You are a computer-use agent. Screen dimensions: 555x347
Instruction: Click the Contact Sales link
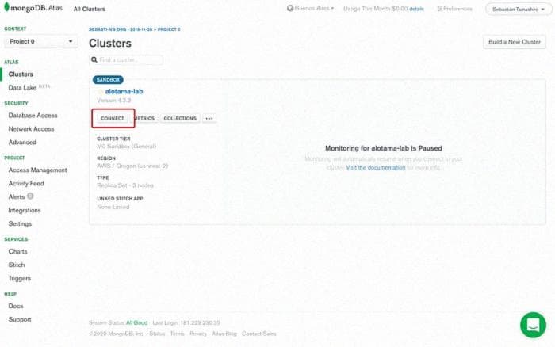259,334
